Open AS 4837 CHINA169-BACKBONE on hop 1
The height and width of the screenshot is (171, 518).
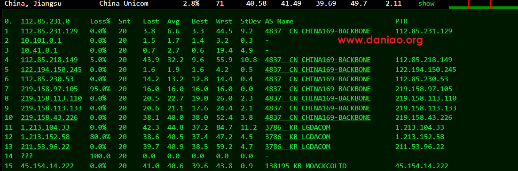(318, 31)
